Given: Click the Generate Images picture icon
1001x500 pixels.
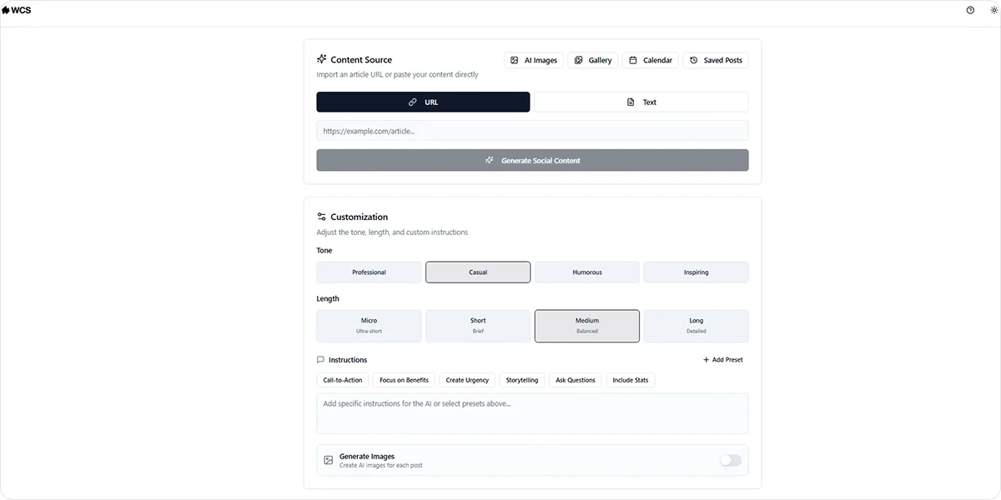Looking at the screenshot, I should click(x=329, y=460).
